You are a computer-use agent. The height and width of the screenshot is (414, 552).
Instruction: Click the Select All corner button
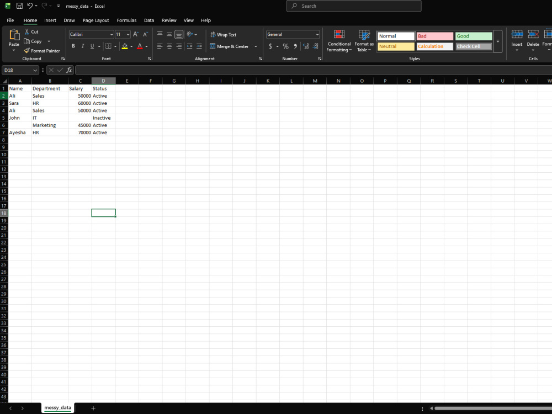pyautogui.click(x=4, y=81)
